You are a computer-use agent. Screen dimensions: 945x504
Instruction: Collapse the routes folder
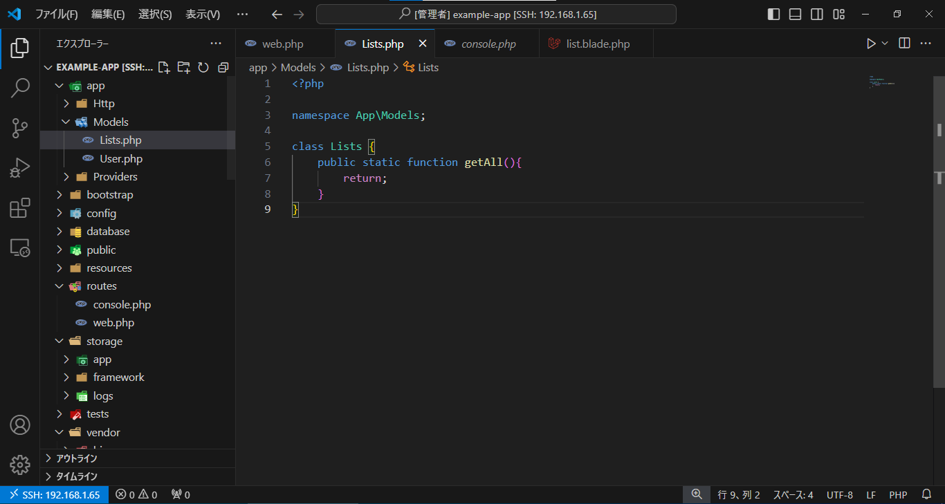click(59, 286)
